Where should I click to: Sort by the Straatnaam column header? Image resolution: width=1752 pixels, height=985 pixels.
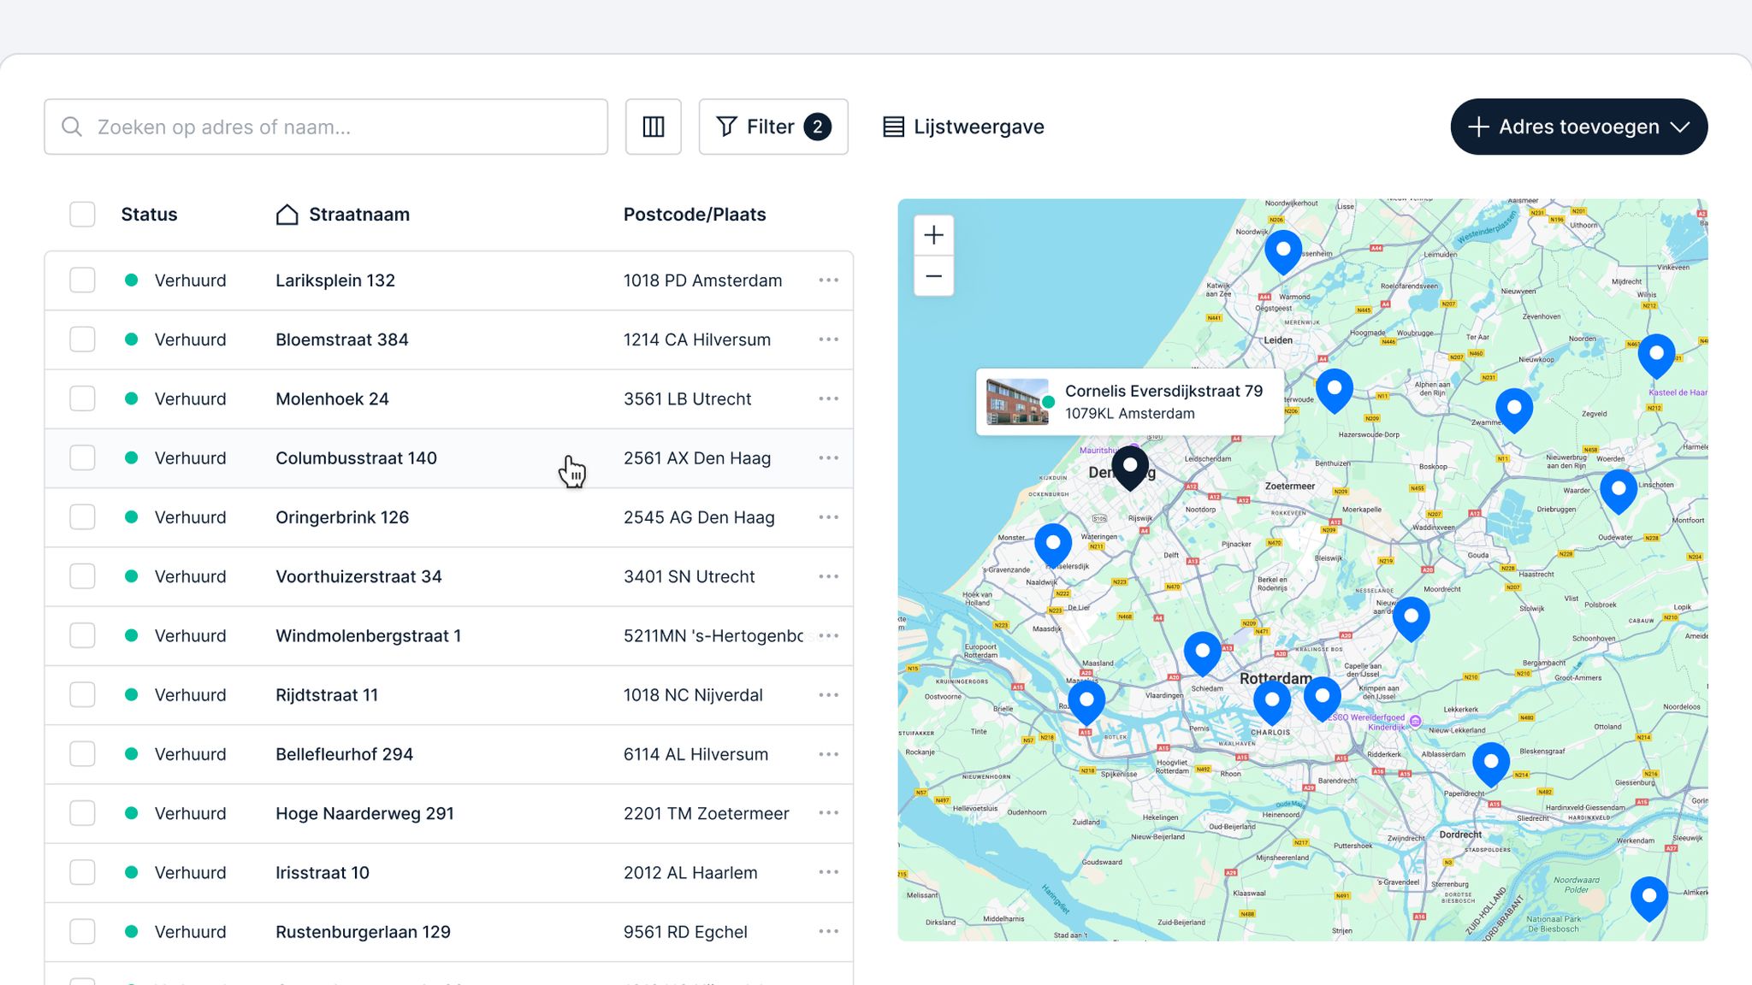tap(358, 215)
